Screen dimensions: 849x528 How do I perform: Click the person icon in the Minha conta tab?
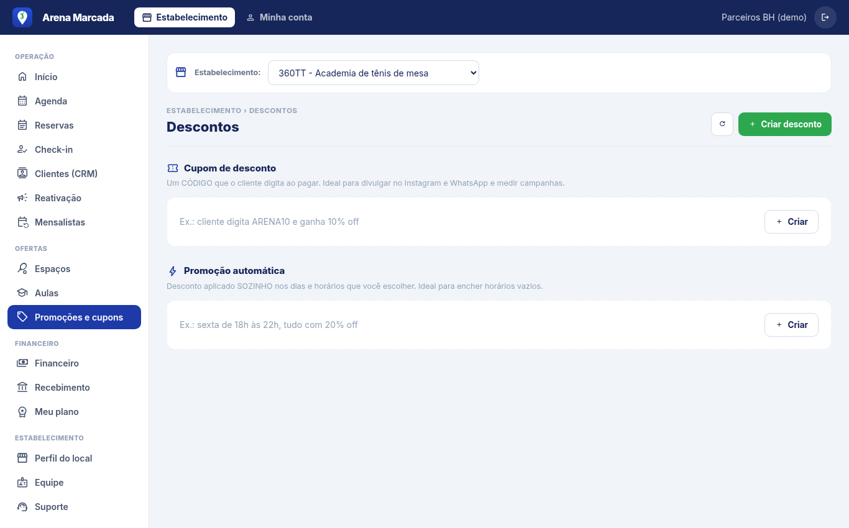[250, 17]
